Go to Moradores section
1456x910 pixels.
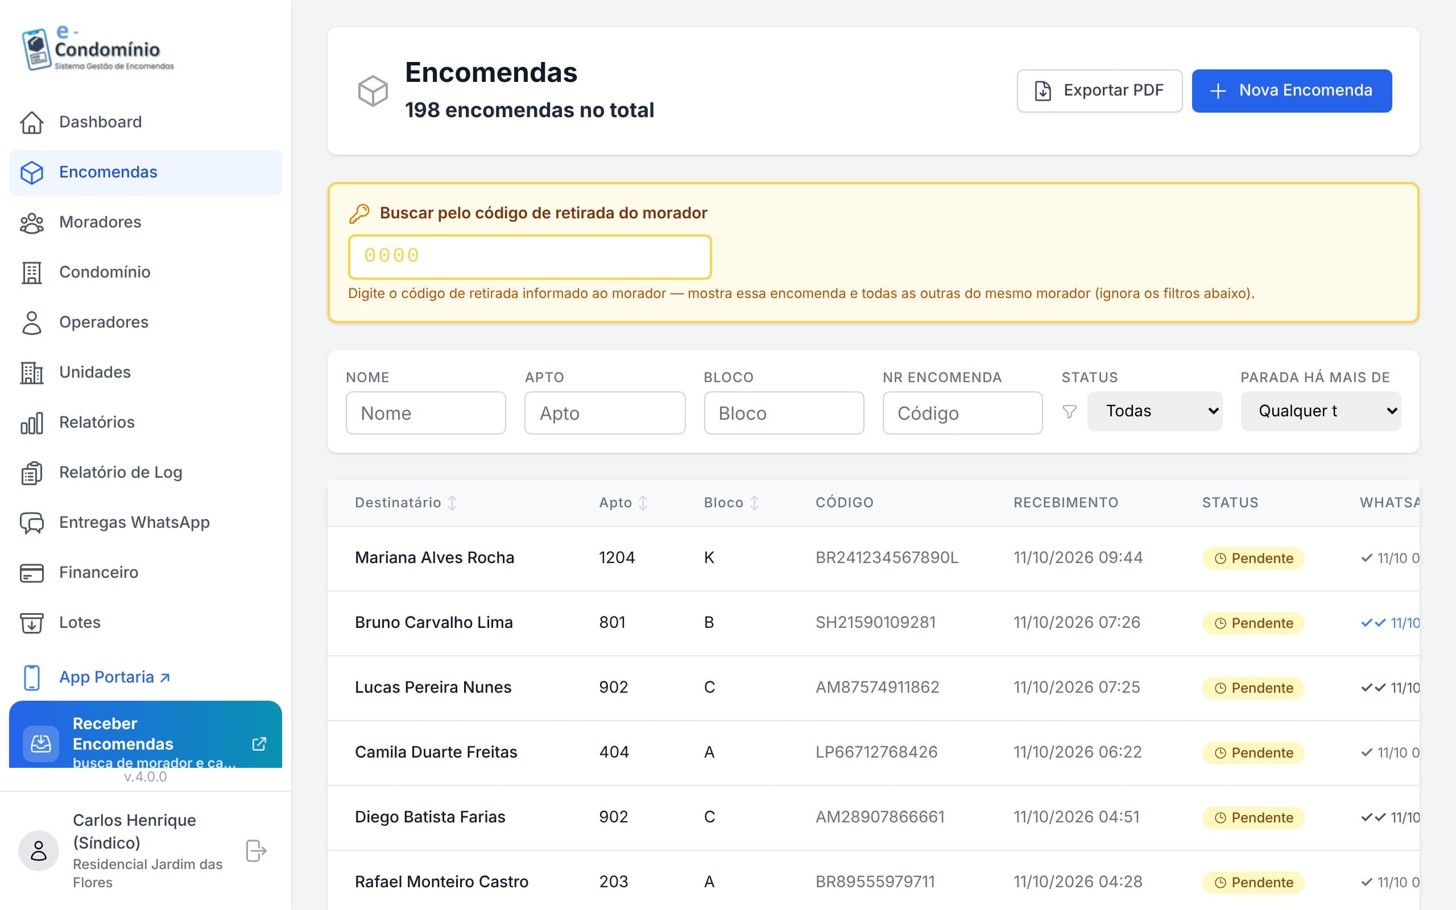[145, 222]
